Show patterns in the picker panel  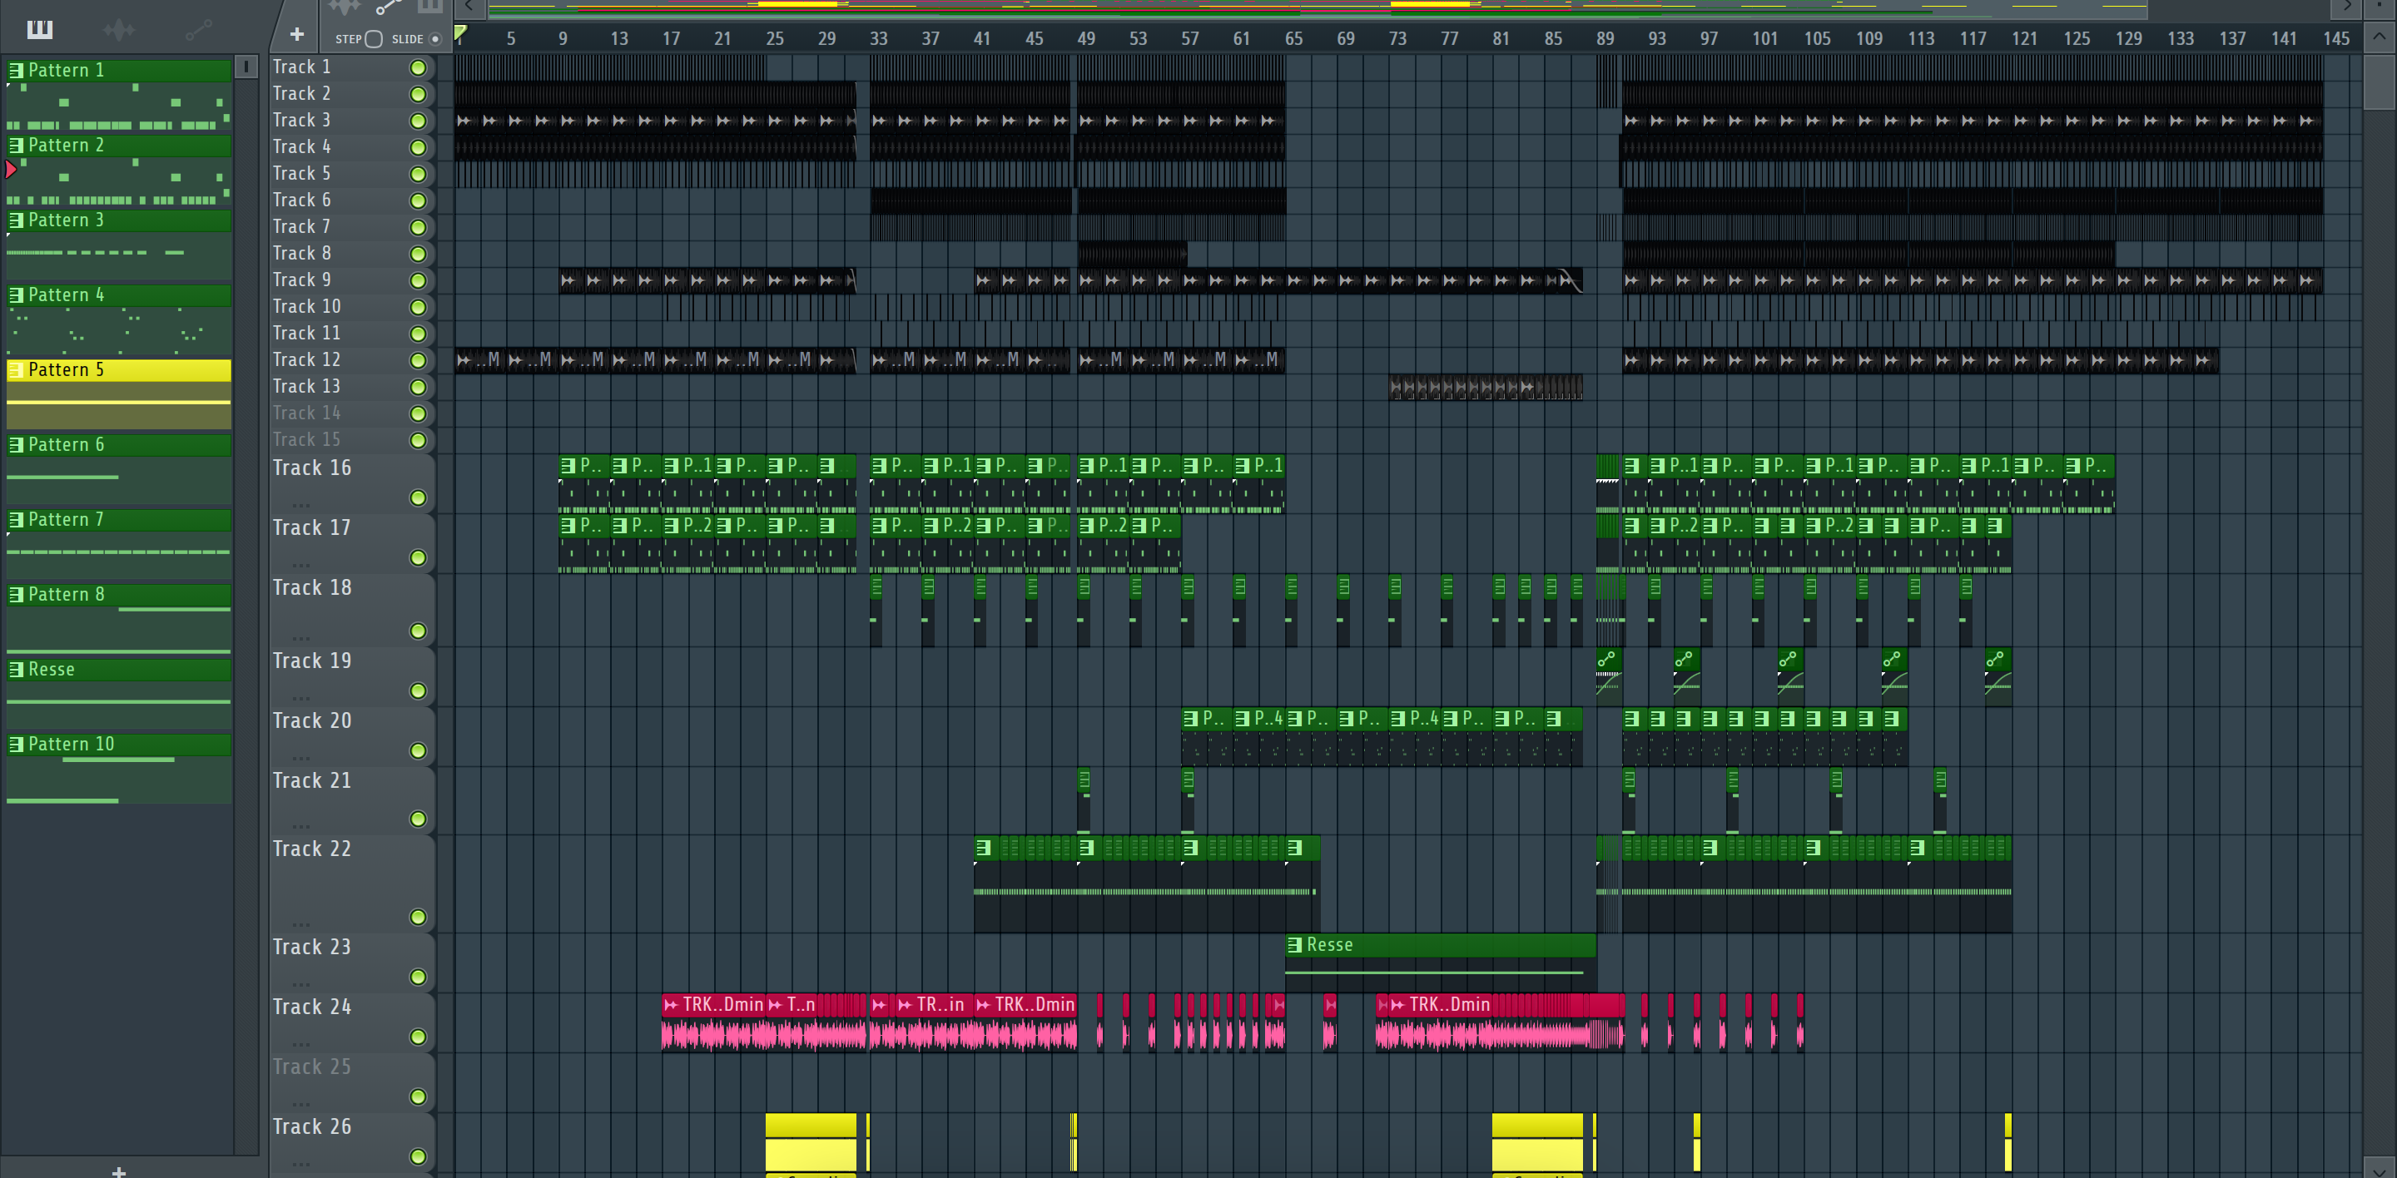(x=39, y=30)
